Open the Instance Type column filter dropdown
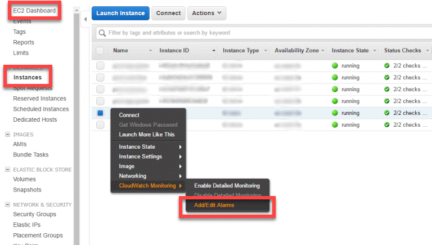This screenshot has height=245, width=432. pyautogui.click(x=264, y=51)
